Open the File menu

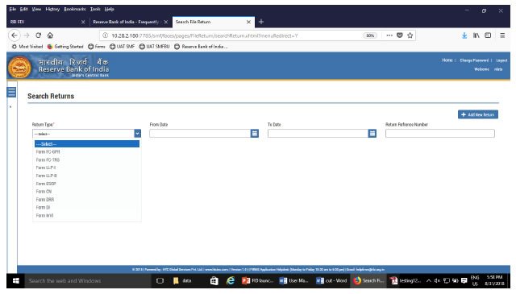(13, 9)
